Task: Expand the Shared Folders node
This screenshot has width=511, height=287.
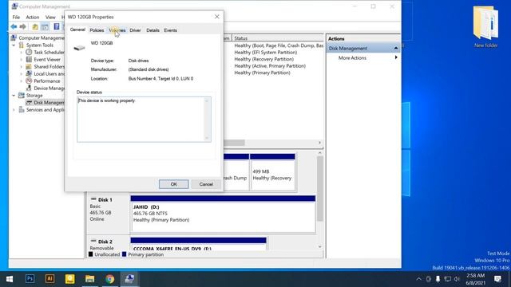Action: pos(22,67)
